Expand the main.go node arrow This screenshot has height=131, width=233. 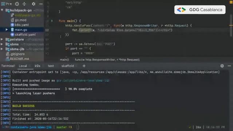(7, 29)
